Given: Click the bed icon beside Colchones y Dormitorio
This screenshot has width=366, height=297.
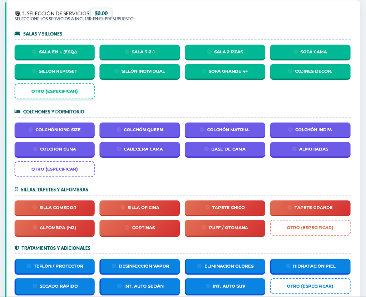Looking at the screenshot, I should coord(17,112).
